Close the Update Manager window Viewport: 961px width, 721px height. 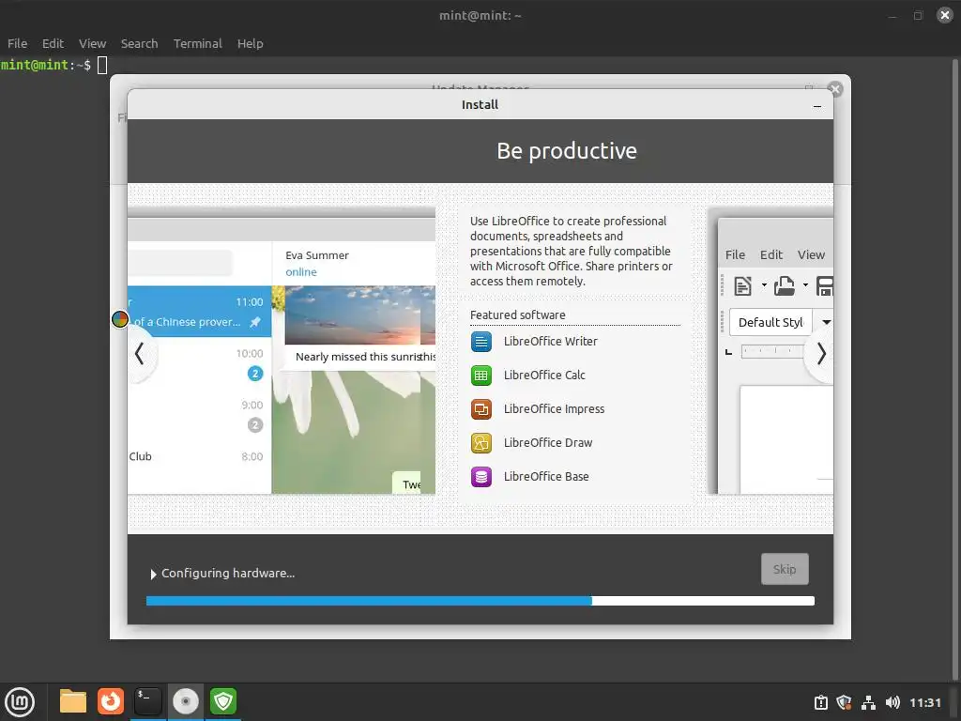pyautogui.click(x=834, y=89)
